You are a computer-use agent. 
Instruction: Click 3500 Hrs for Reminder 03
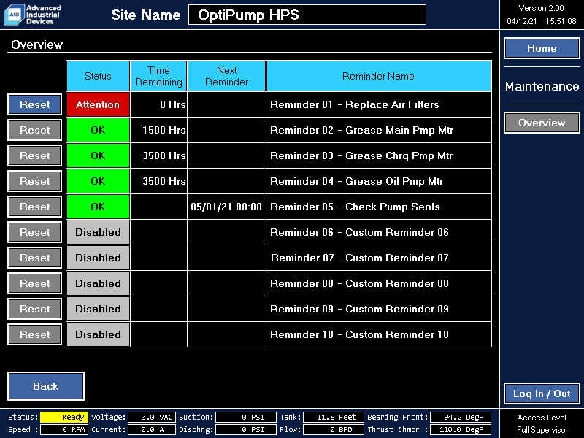click(x=158, y=155)
